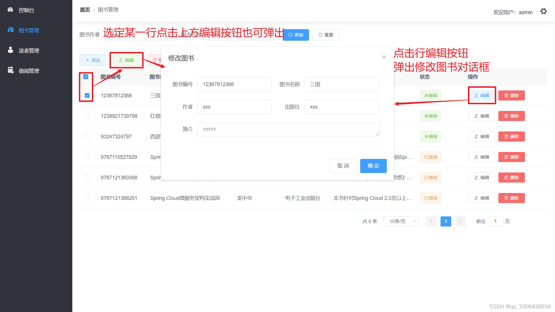
Task: Go to 首页 breadcrumb link
Action: pos(85,10)
